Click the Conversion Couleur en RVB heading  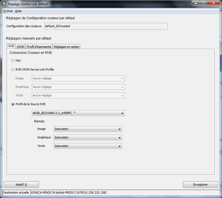point(30,53)
